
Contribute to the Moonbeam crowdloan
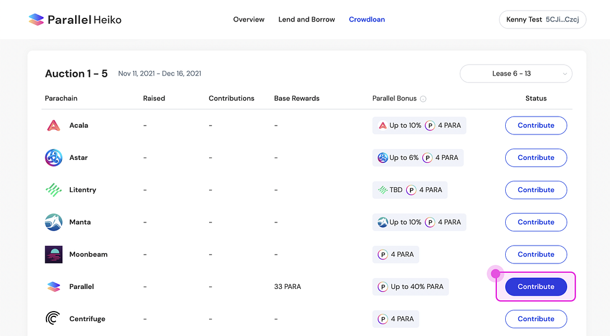tap(536, 255)
